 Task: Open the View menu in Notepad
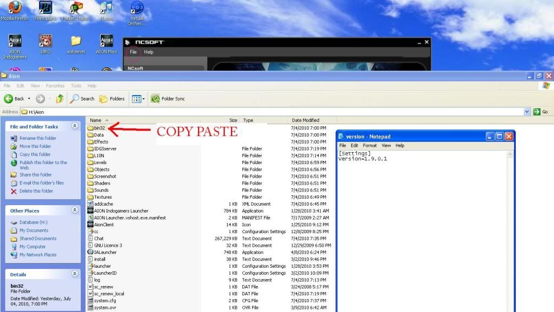pos(386,146)
